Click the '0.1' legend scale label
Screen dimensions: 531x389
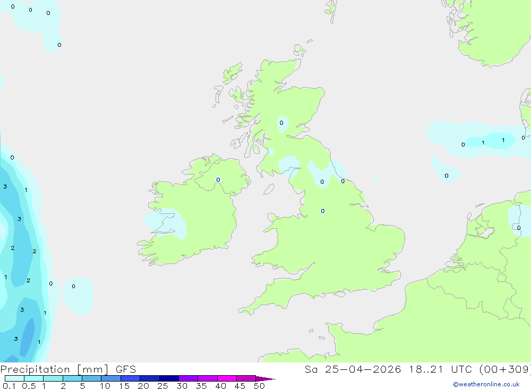click(9, 386)
